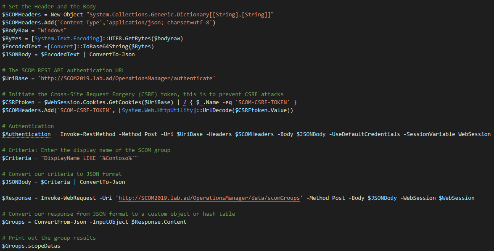Open the SCOM authenticate URL link
This screenshot has height=251, width=494.
click(x=127, y=78)
